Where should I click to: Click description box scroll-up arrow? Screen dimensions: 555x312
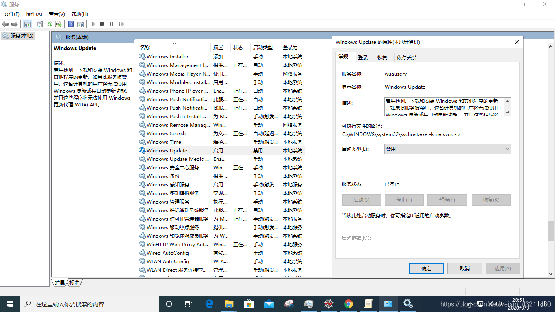507,101
